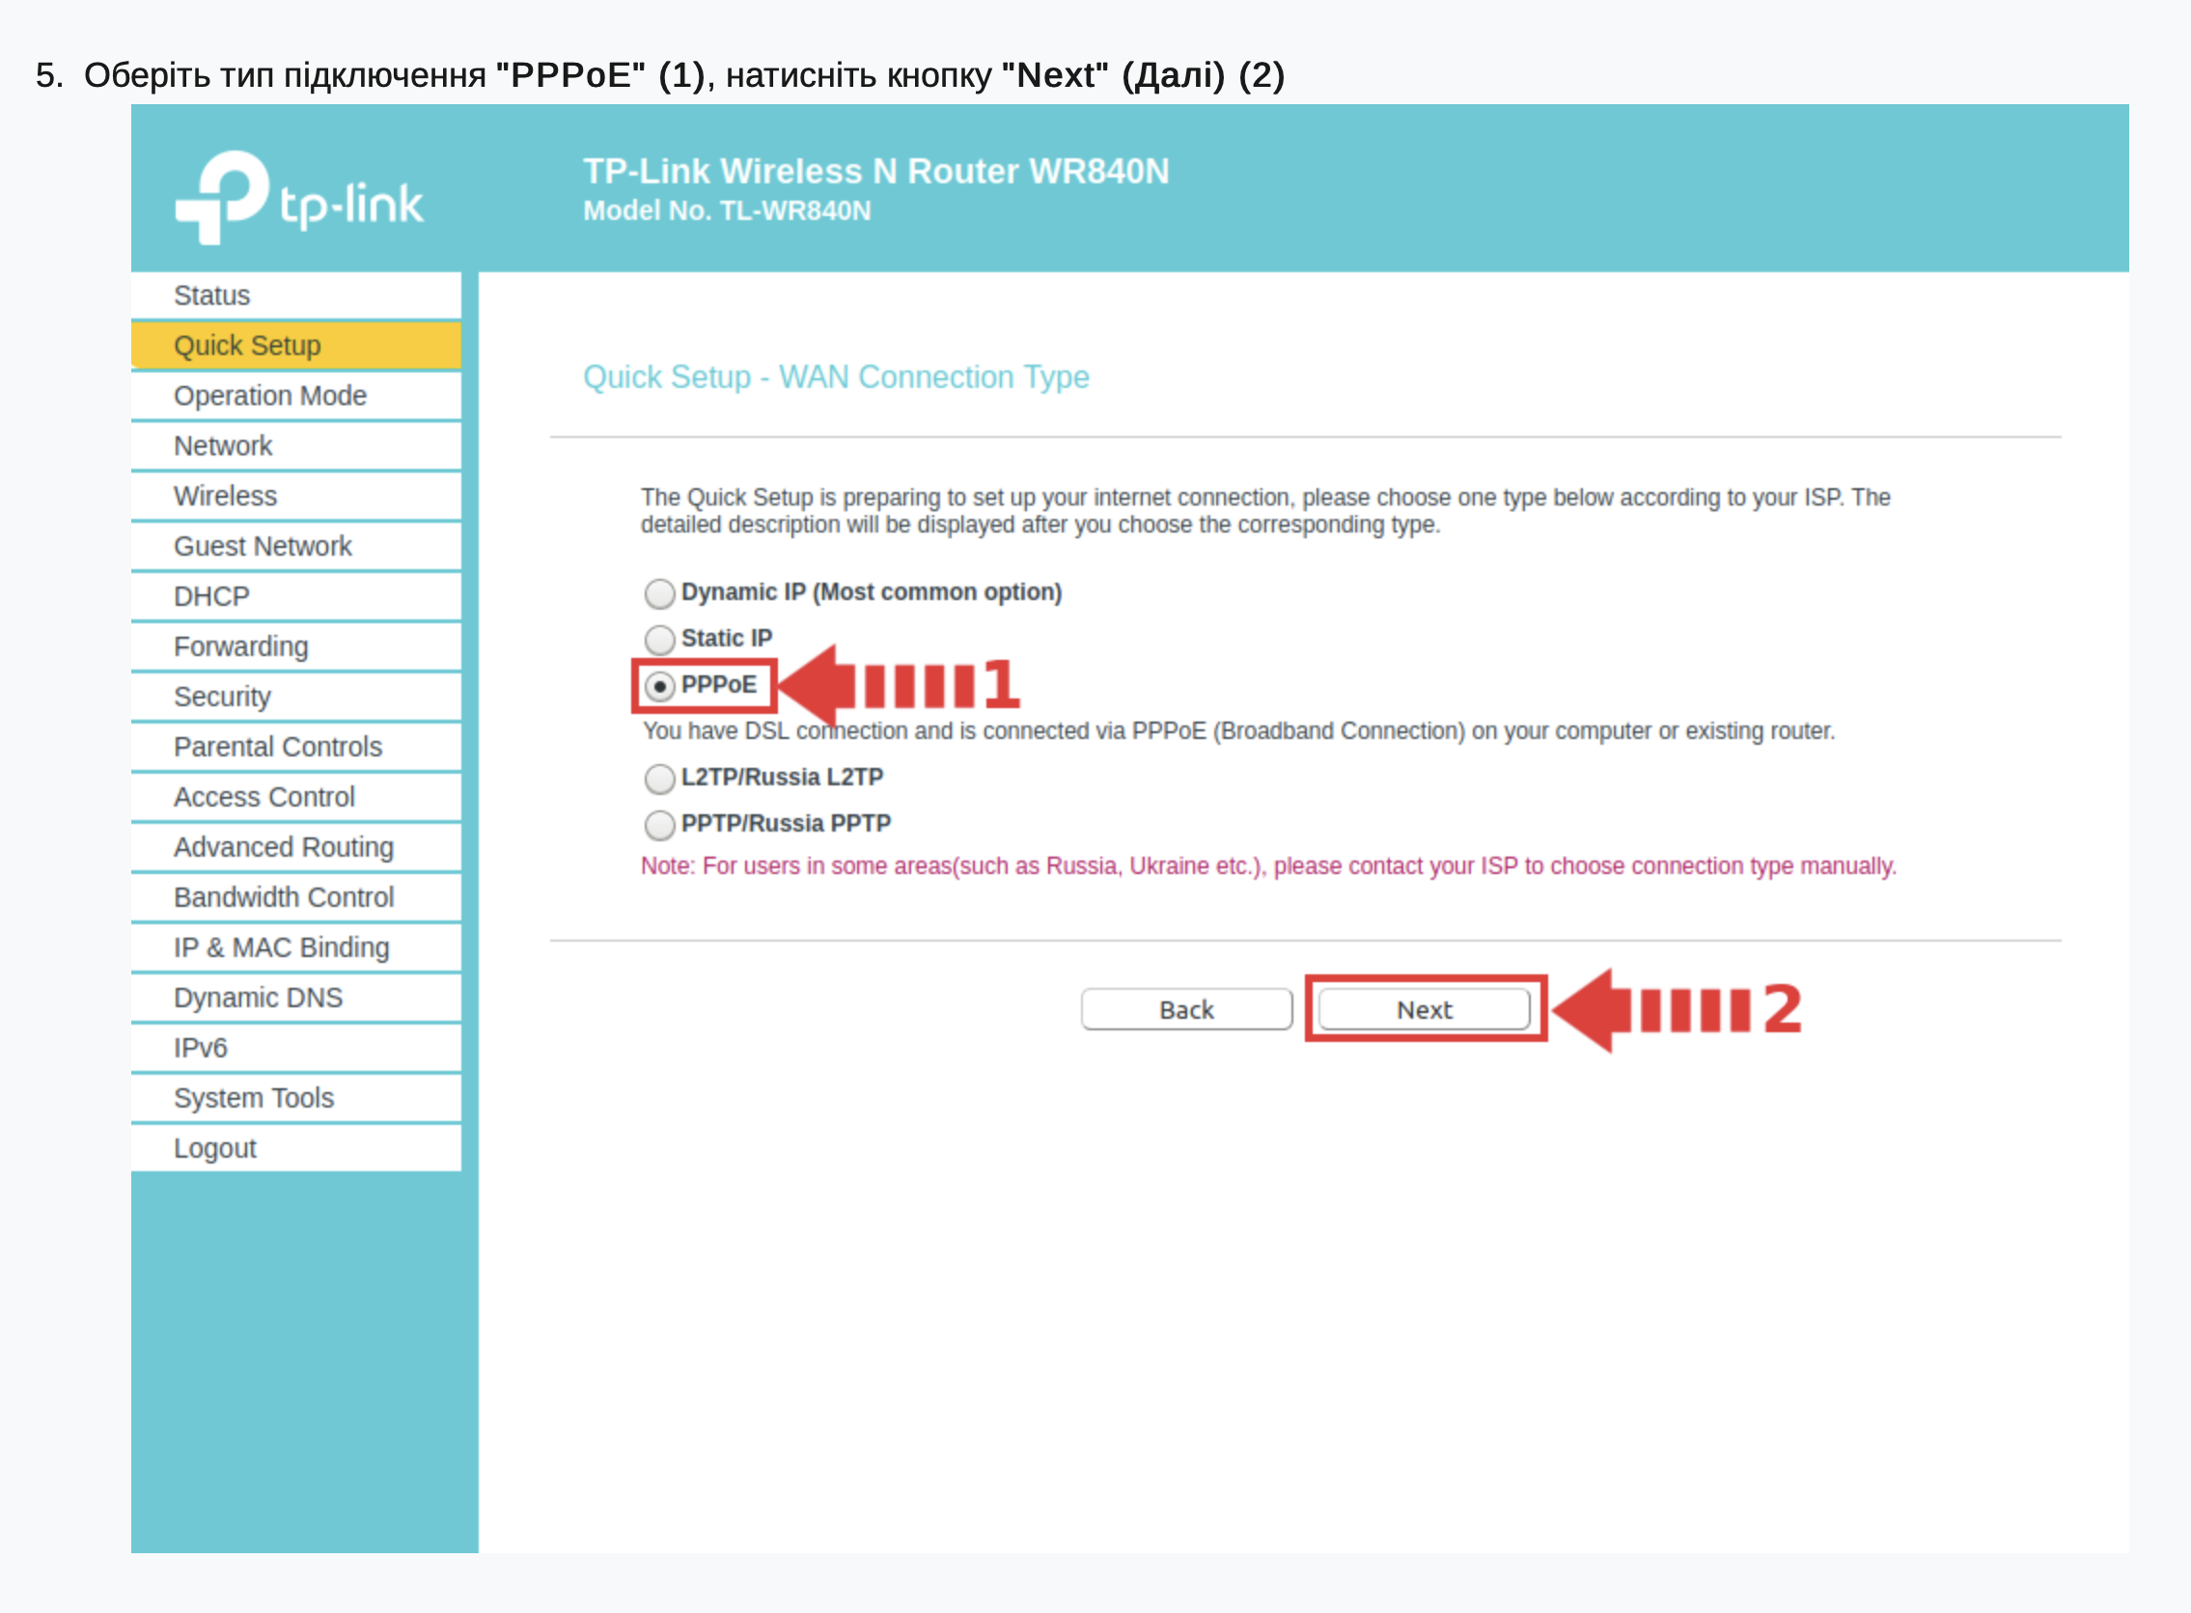Open the Guest Network menu
Viewport: 2191px width, 1613px height.
262,546
